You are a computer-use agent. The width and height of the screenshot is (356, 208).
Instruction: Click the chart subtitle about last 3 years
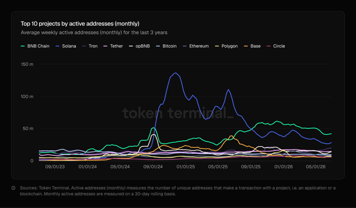pos(94,32)
